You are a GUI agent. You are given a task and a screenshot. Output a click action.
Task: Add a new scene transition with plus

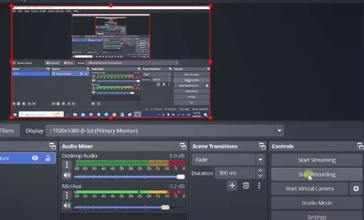coord(232,185)
